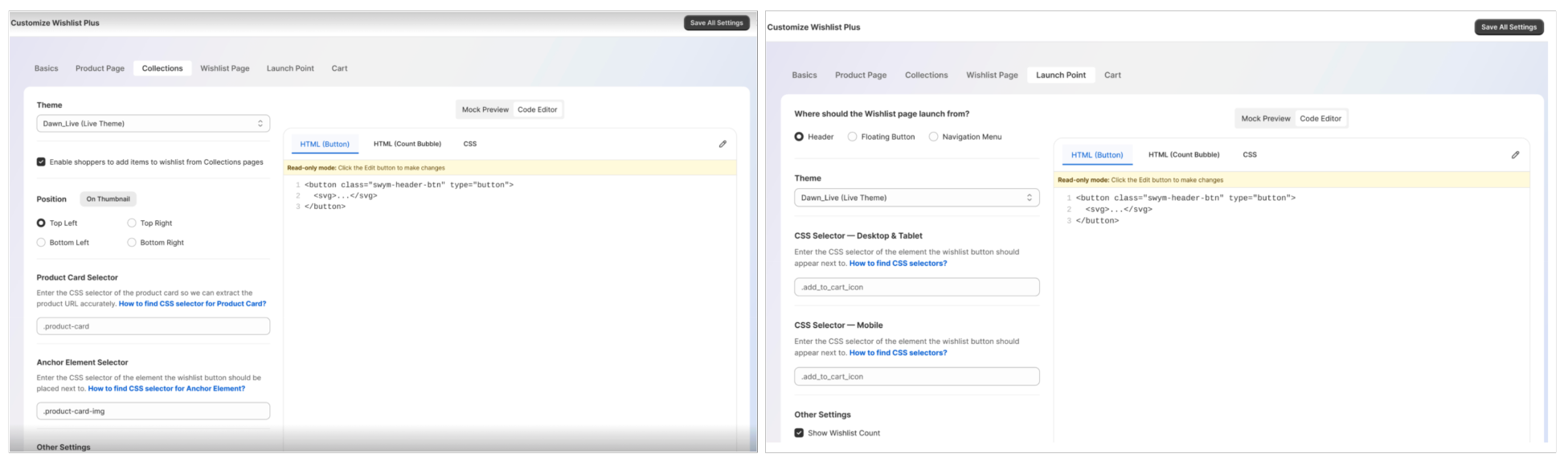Click CSS Selector Desktop & Tablet input field

click(916, 287)
